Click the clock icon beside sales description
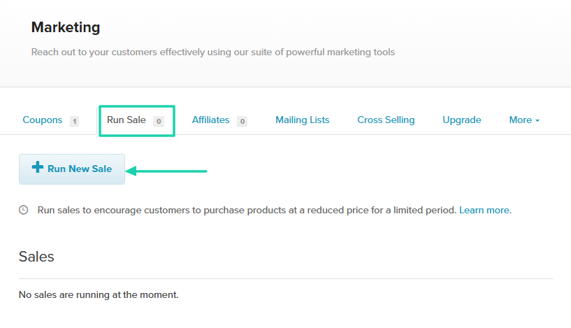 (24, 210)
